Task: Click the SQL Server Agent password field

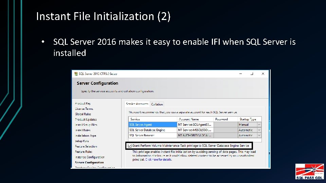Action: tap(225, 125)
